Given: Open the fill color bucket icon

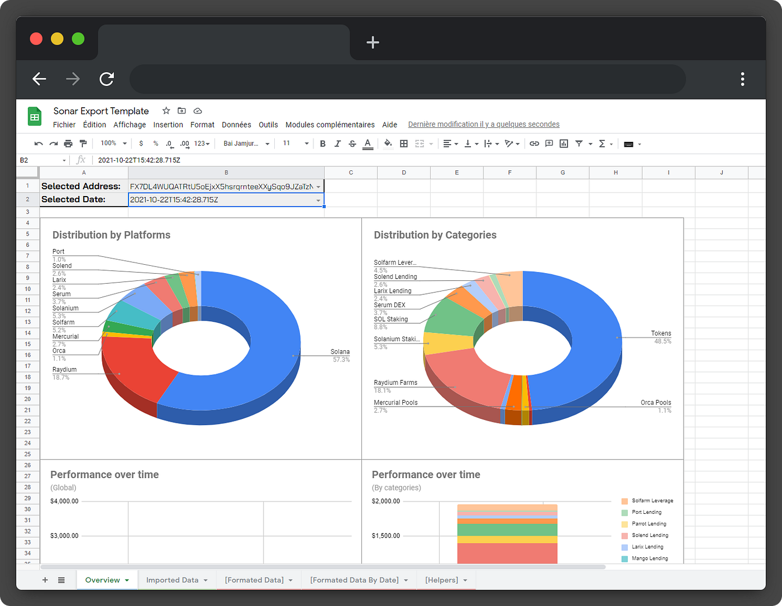Looking at the screenshot, I should 388,144.
